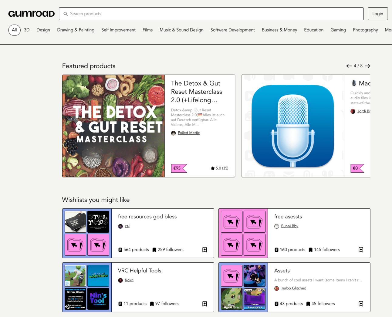Open Exiled Medic creator profile link

pos(189,133)
